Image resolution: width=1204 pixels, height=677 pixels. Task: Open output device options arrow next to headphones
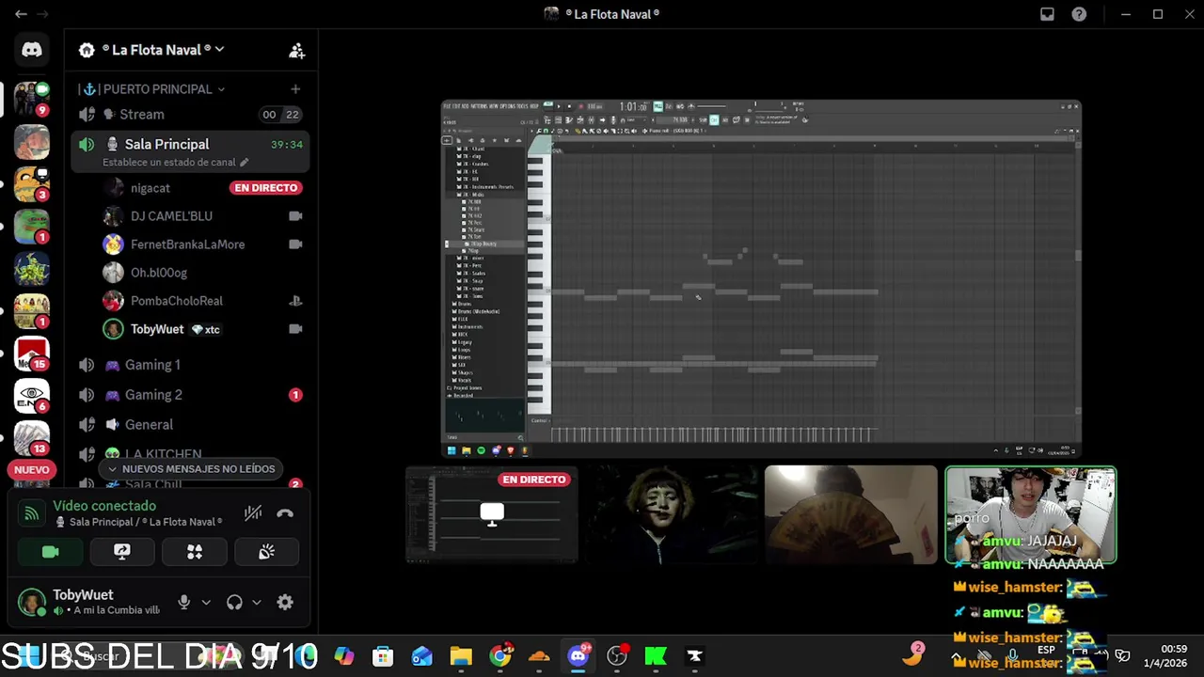256,603
